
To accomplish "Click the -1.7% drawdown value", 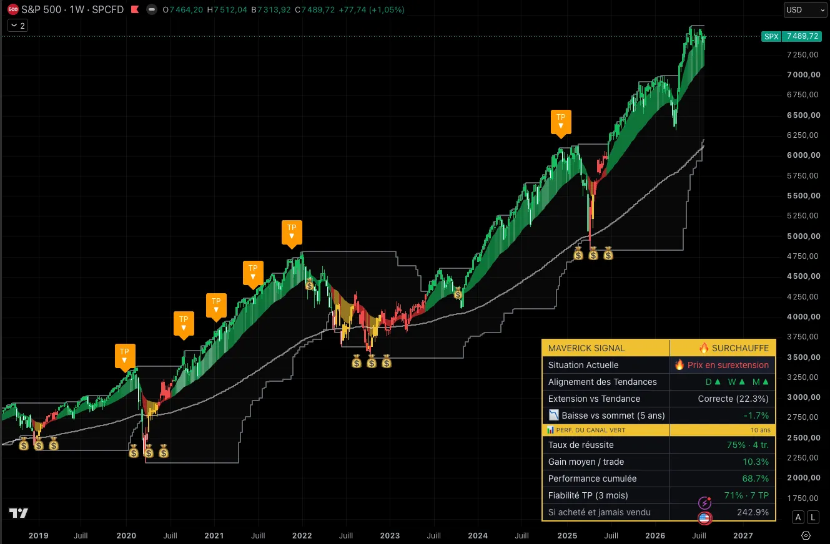I will click(756, 415).
